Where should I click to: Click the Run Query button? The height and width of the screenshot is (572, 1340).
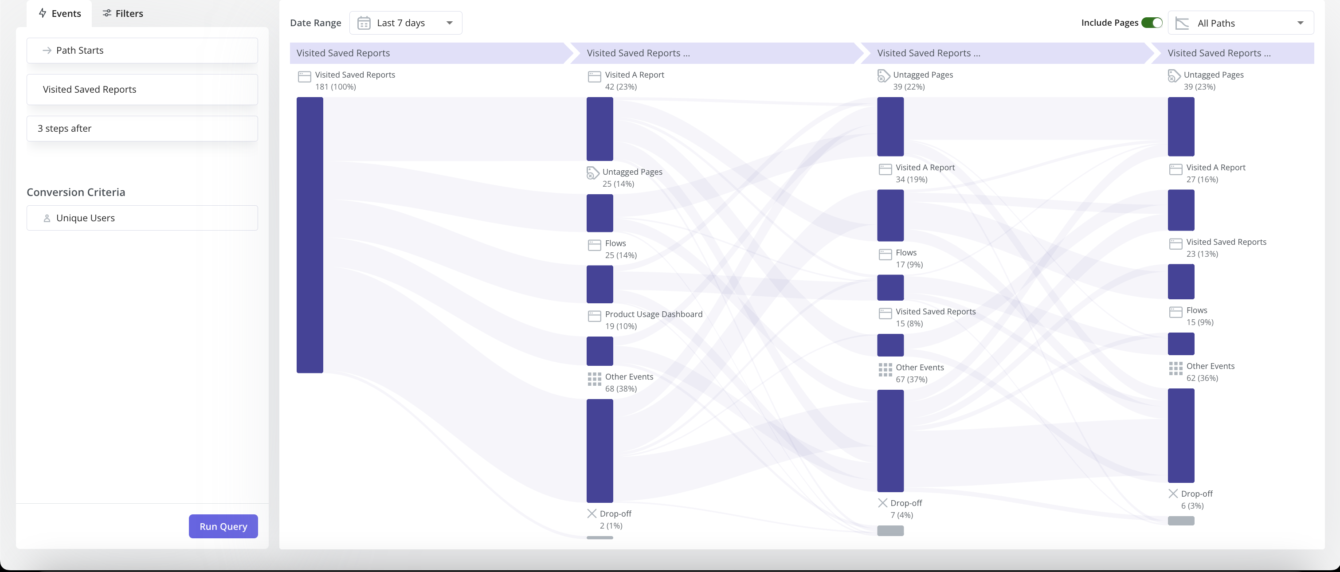223,526
